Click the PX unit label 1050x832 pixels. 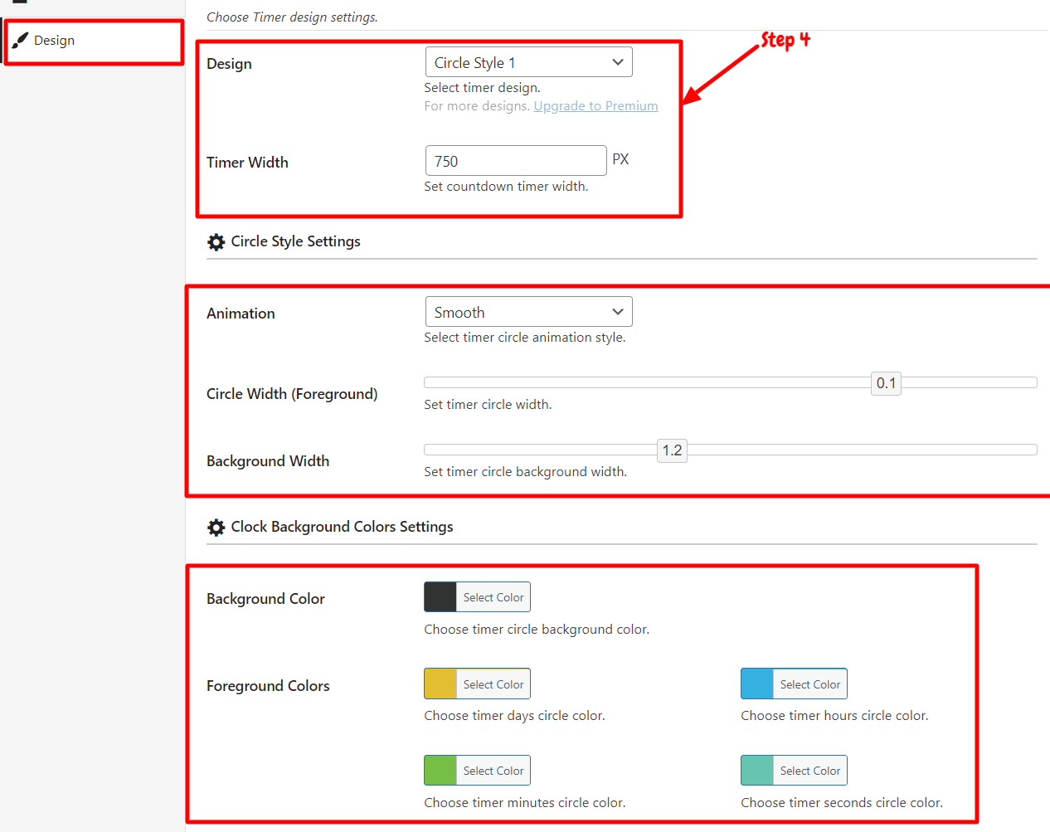tap(620, 159)
